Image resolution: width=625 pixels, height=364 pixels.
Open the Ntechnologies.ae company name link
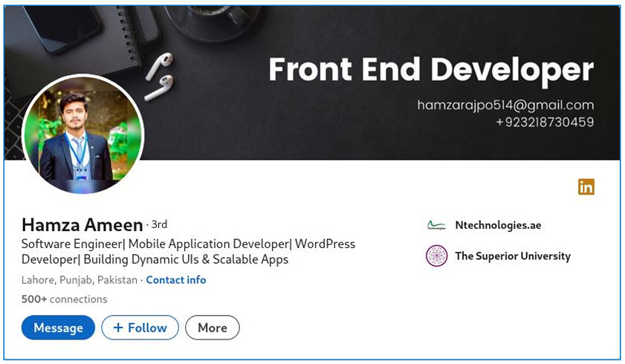tap(498, 225)
